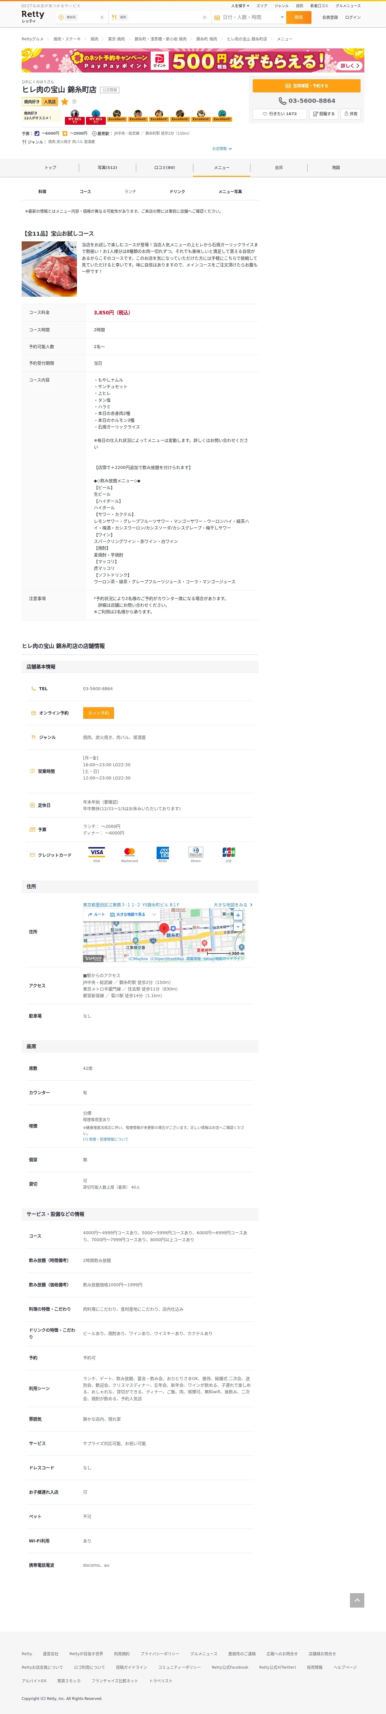Open エリア in the top navigation
The width and height of the screenshot is (386, 1714).
[262, 6]
